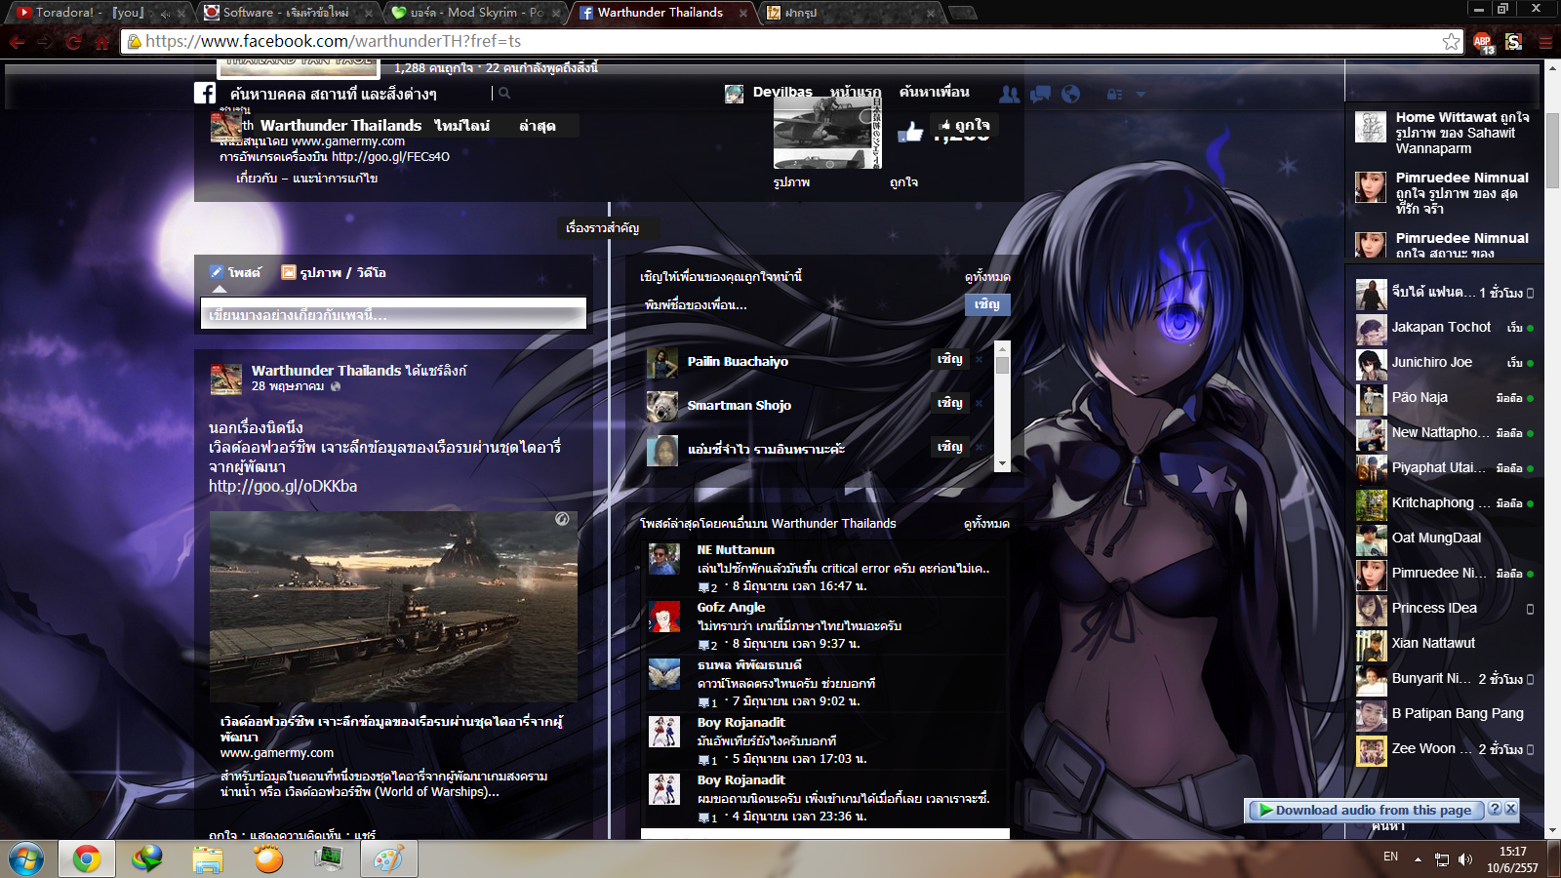Viewport: 1561px width, 878px height.
Task: Open a new browser tab
Action: (x=963, y=13)
